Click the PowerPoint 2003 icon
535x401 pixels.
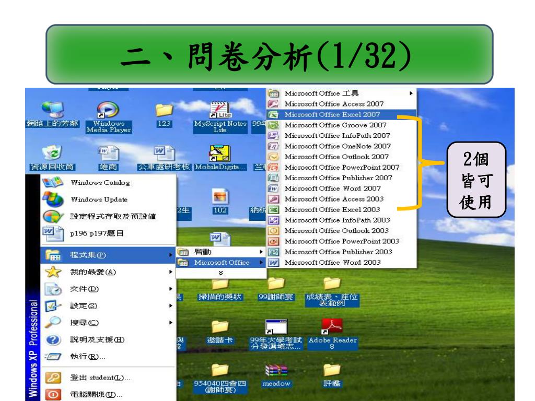pyautogui.click(x=273, y=241)
